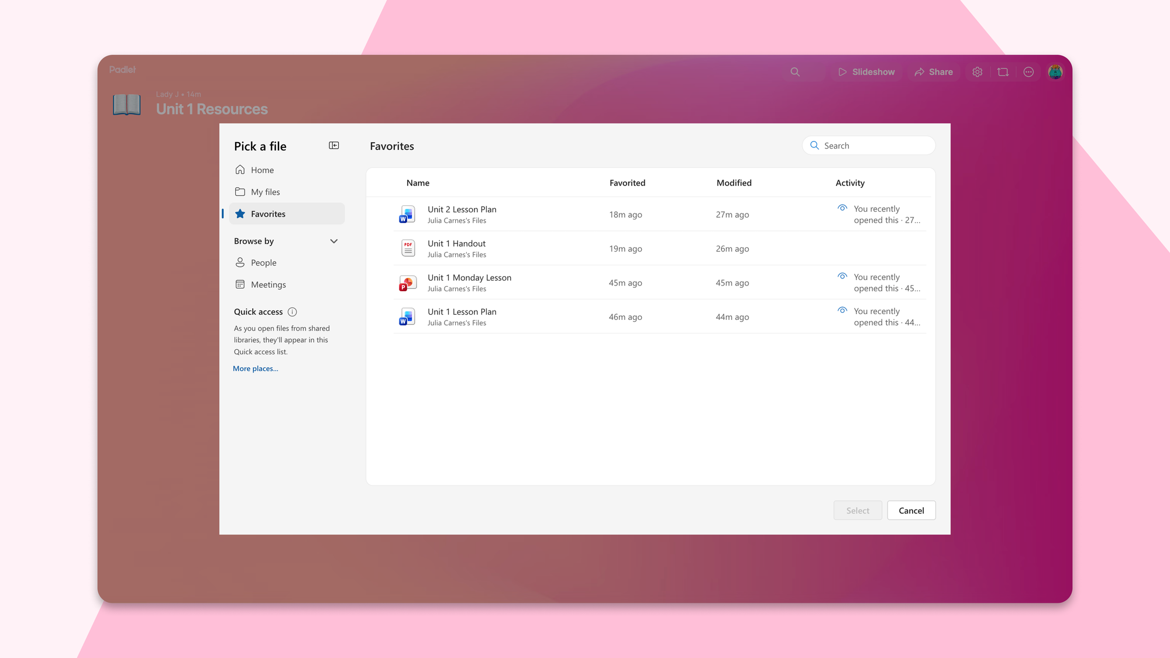
Task: Collapse the Browse by section
Action: pyautogui.click(x=333, y=241)
